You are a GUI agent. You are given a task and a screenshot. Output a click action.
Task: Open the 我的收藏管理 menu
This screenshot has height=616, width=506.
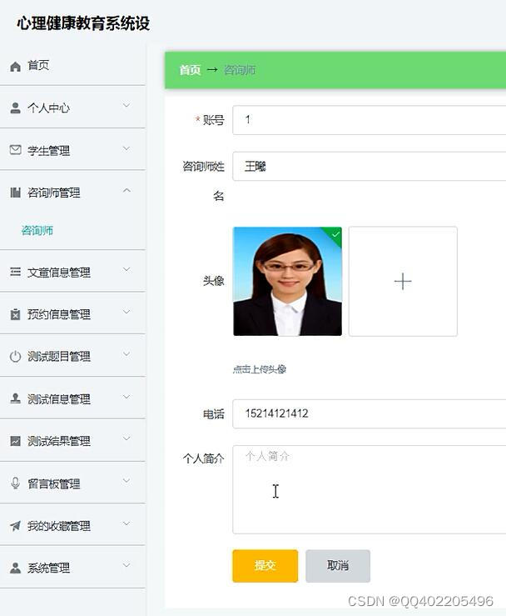click(x=59, y=526)
